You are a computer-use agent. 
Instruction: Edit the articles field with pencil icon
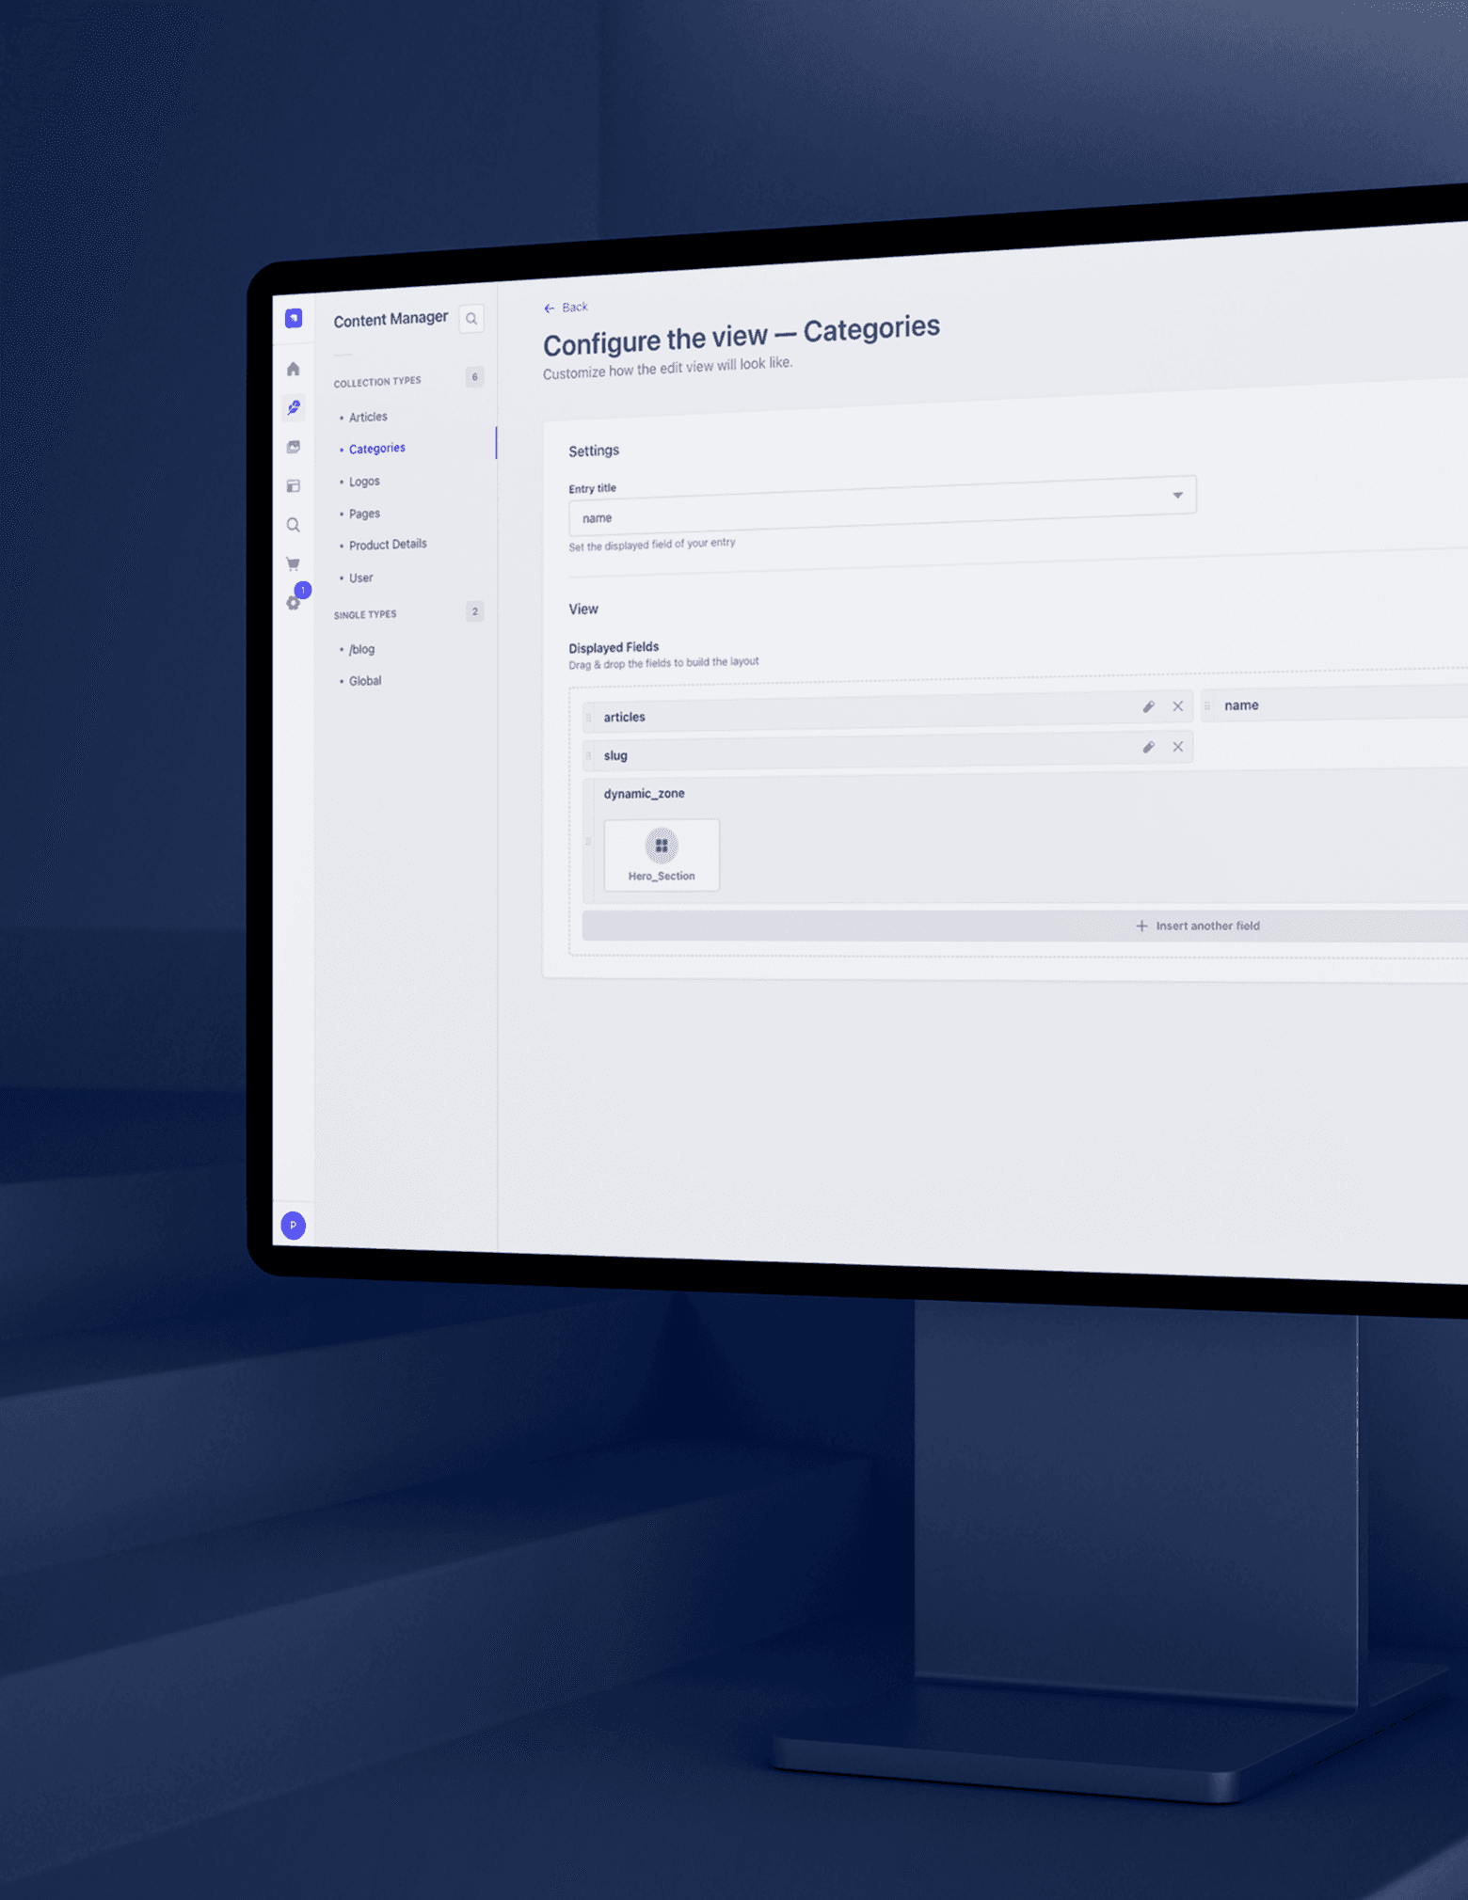tap(1148, 706)
